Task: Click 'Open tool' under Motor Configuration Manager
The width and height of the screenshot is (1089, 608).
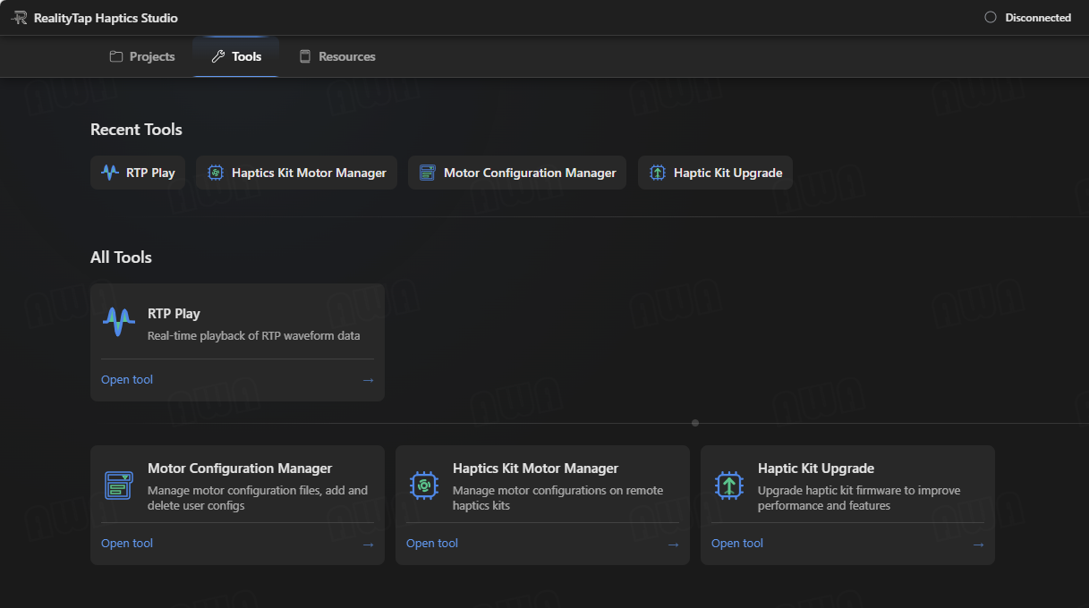Action: pos(127,543)
